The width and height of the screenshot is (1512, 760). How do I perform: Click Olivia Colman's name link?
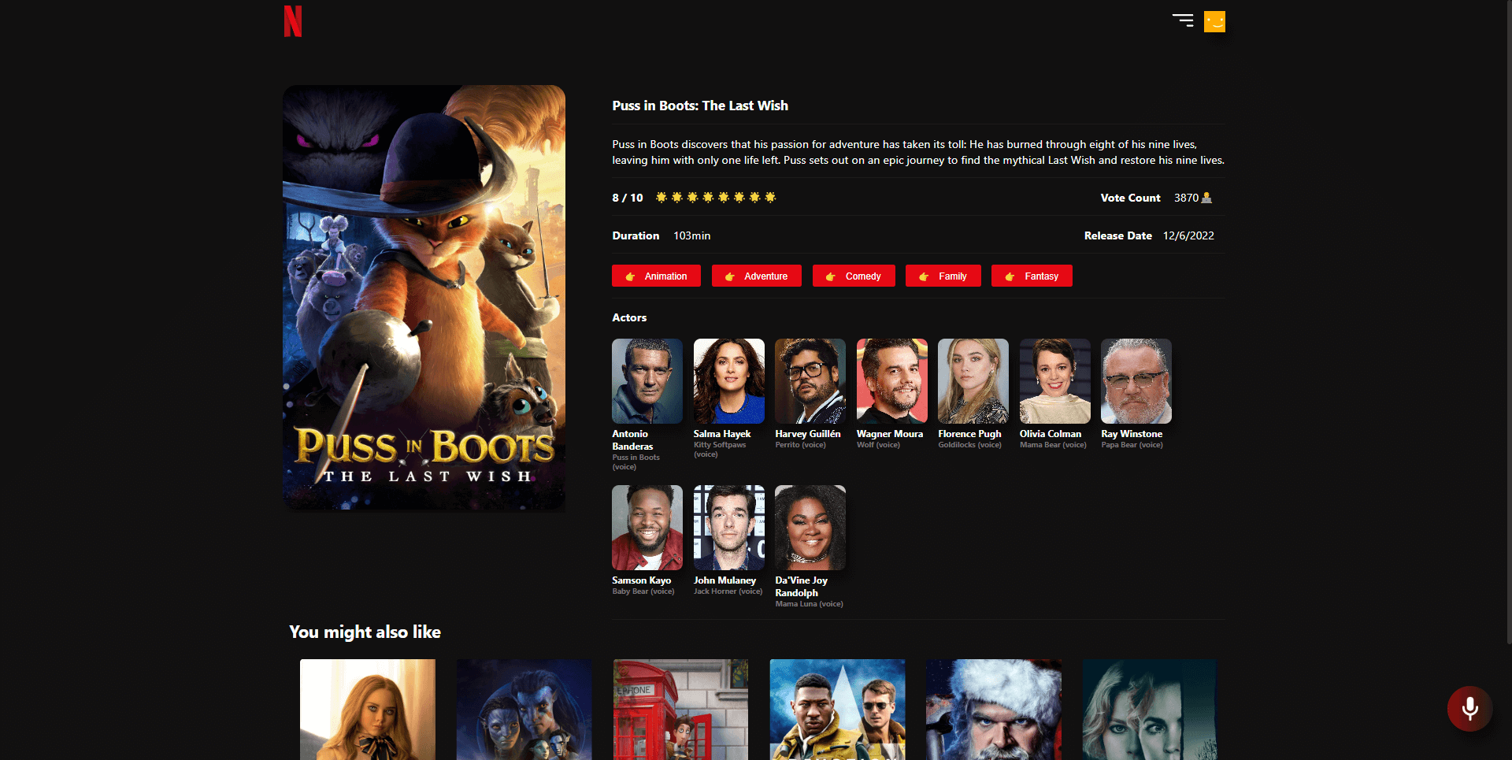(1050, 434)
